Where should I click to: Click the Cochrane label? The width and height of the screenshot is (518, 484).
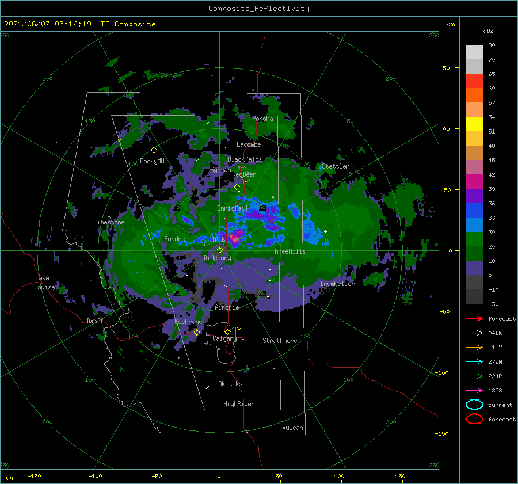(188, 322)
